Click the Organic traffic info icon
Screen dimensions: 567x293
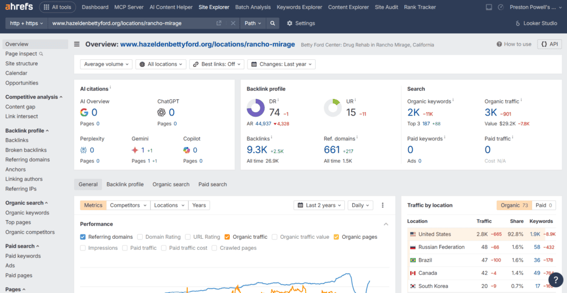click(521, 100)
